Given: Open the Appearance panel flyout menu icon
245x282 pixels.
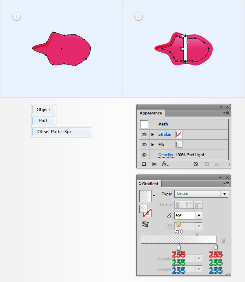Looking at the screenshot, I should [x=226, y=113].
